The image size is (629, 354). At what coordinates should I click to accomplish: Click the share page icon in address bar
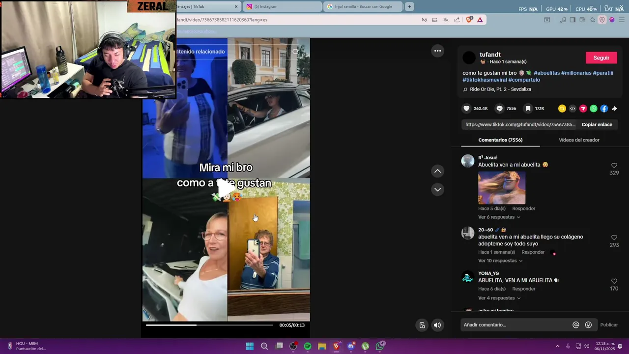pyautogui.click(x=457, y=20)
